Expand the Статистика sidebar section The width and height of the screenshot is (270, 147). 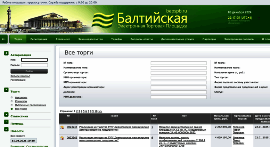[6, 114]
